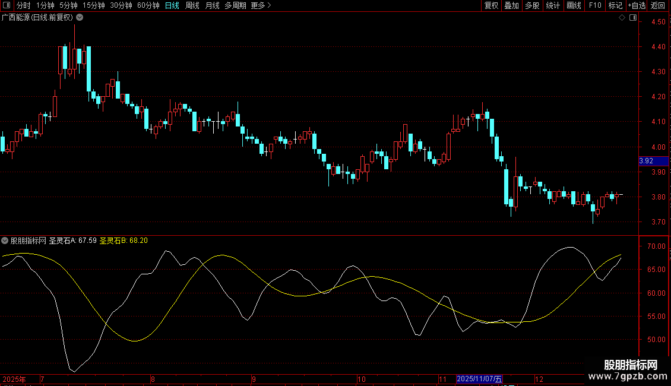Expand the 更多 periods menu
671x386 pixels.
(x=261, y=5)
